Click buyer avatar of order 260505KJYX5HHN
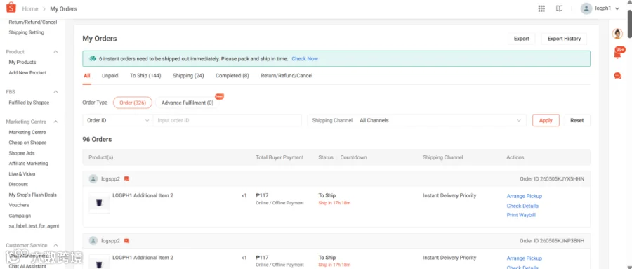Image resolution: width=632 pixels, height=269 pixels. click(x=93, y=178)
